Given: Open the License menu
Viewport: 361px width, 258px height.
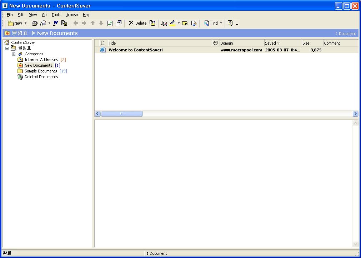Looking at the screenshot, I should [71, 15].
